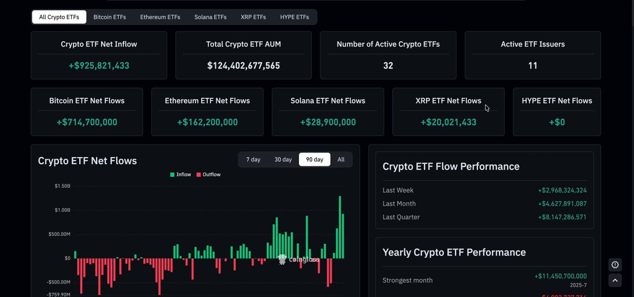Click Solana ETF Net Flows card title

coord(328,101)
